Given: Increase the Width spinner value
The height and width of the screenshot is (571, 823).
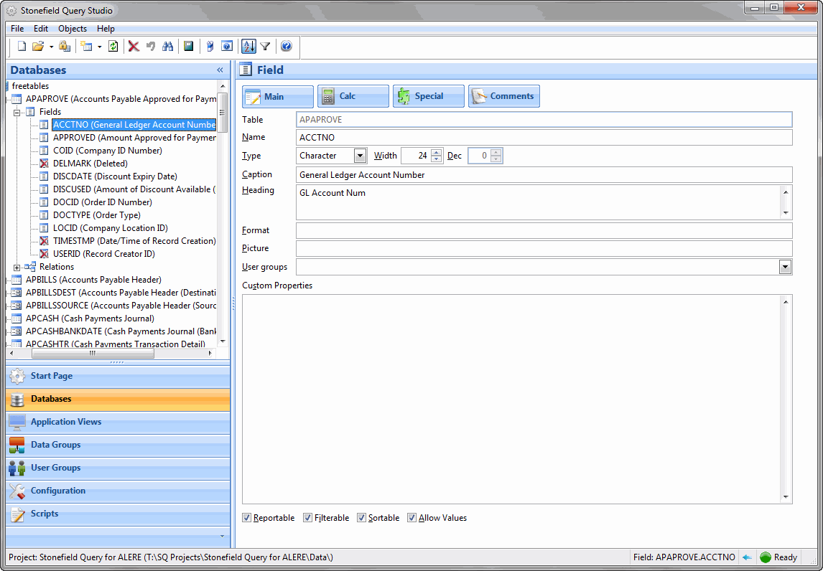Looking at the screenshot, I should coord(436,152).
